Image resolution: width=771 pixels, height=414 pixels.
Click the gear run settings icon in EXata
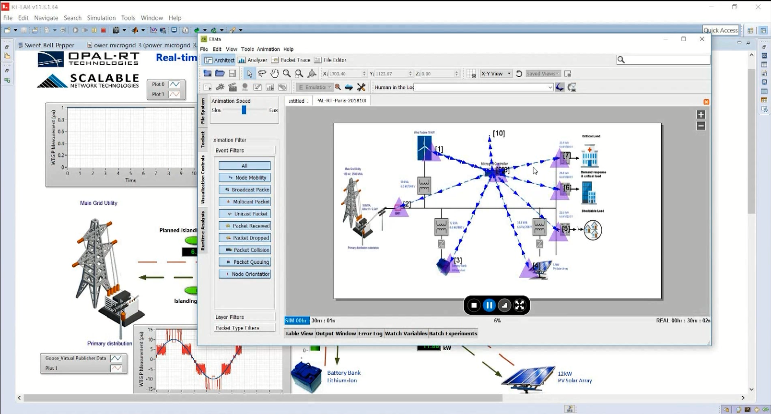pyautogui.click(x=220, y=87)
